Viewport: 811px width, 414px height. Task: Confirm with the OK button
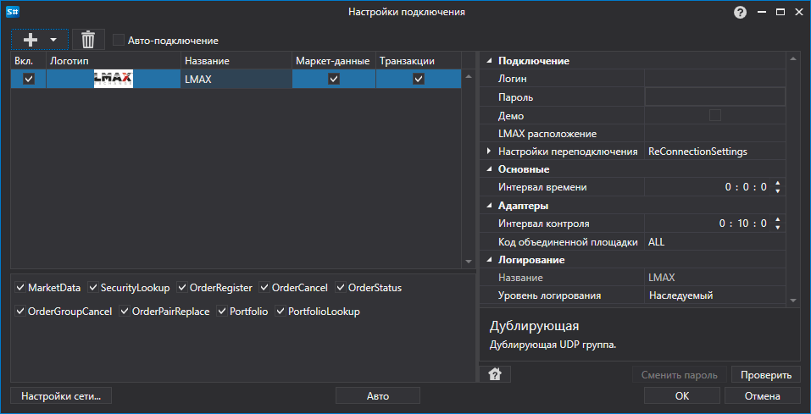pos(682,396)
